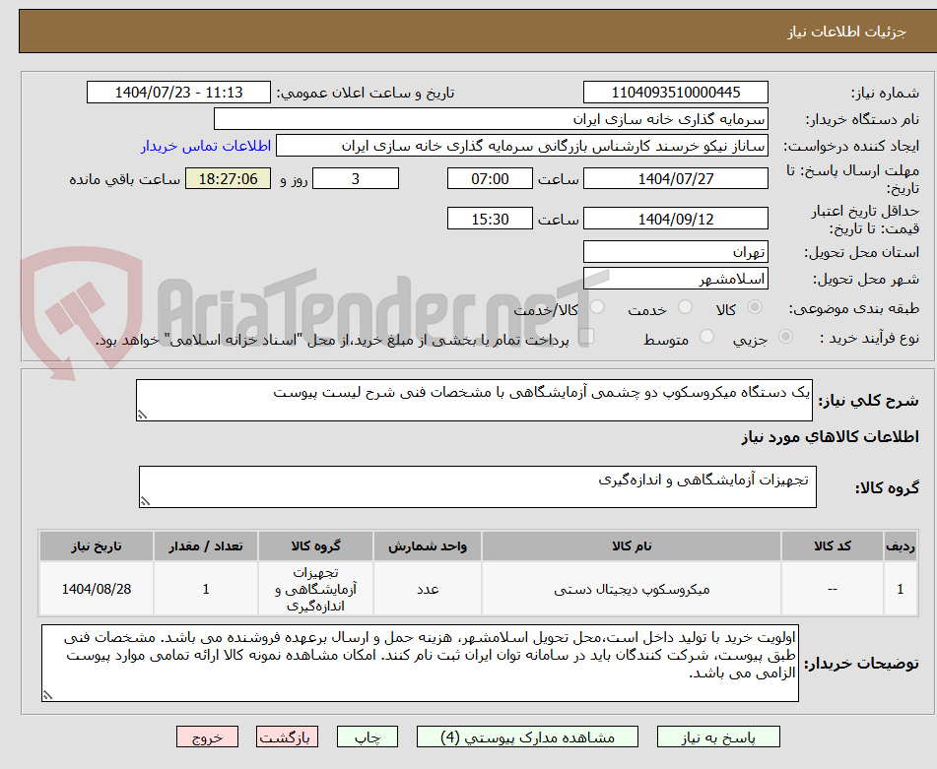Screen dimensions: 937x769
Task: Click the تهران province field
Action: click(x=676, y=251)
